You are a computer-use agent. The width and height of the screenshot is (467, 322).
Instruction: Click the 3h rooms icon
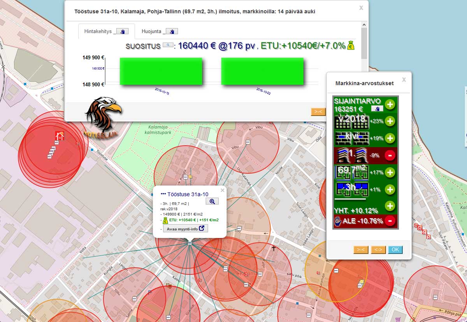click(352, 189)
